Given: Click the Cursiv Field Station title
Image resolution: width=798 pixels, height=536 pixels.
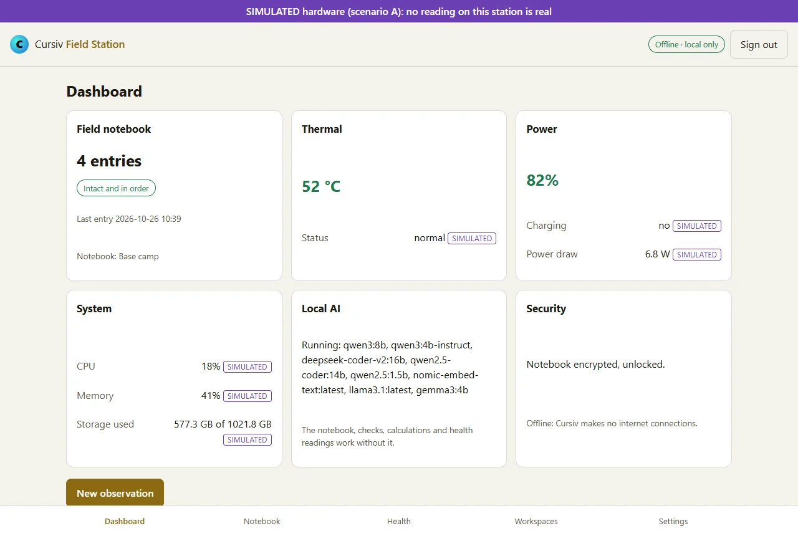Looking at the screenshot, I should click(x=80, y=44).
